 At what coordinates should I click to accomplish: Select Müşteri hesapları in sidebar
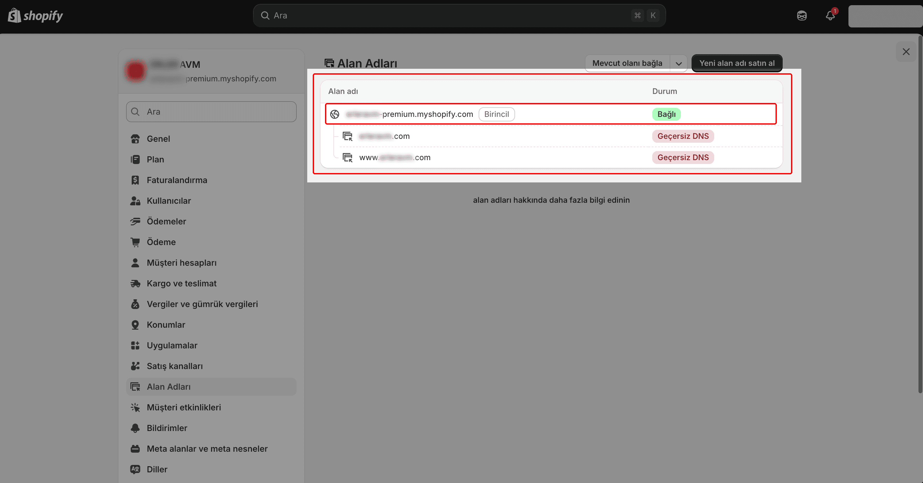pos(181,262)
